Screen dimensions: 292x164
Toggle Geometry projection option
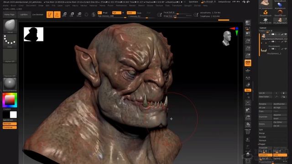point(266,155)
